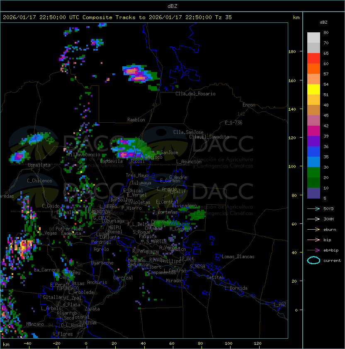Select the dark orange swatch below 60
Screen dimensions: 345x349
pyautogui.click(x=313, y=68)
